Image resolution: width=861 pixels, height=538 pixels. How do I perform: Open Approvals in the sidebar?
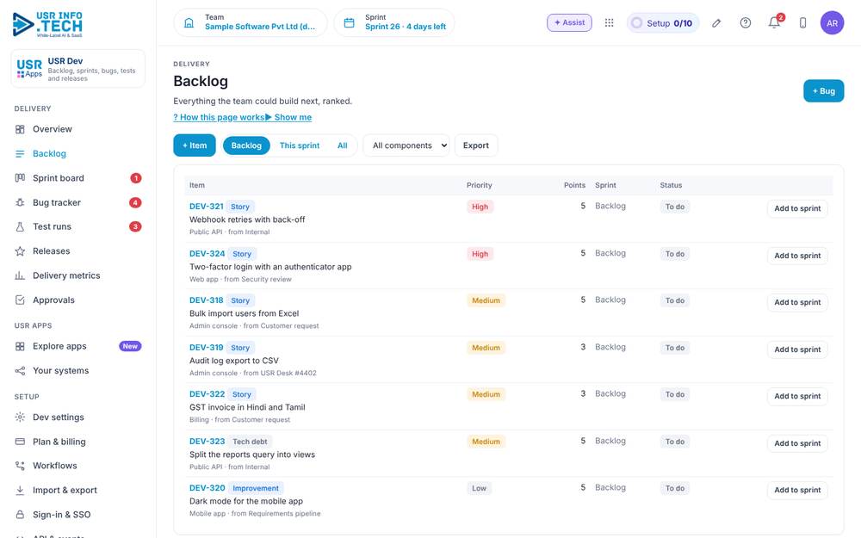[x=78, y=300]
